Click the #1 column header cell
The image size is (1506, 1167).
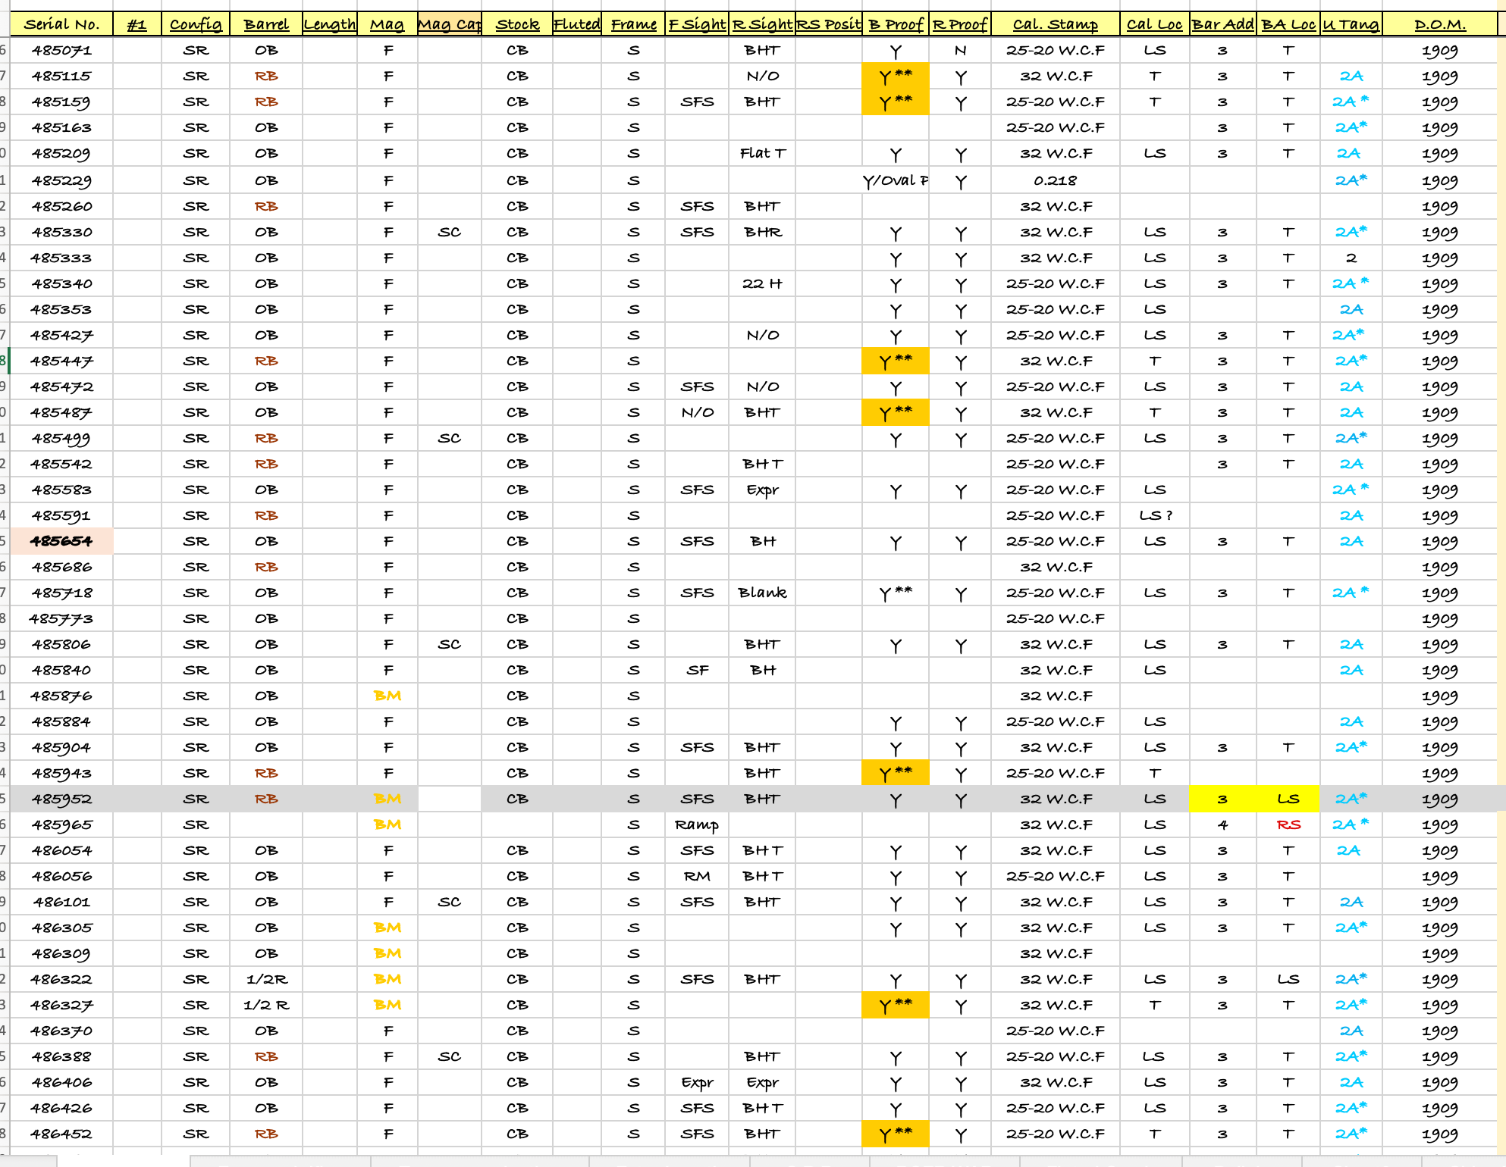137,24
